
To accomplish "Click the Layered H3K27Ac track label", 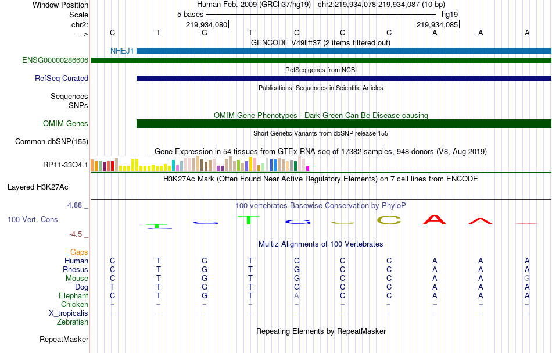I will 38,187.
